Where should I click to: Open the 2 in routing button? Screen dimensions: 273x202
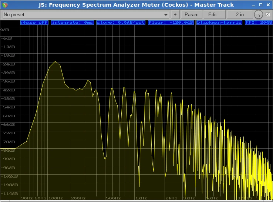(240, 15)
